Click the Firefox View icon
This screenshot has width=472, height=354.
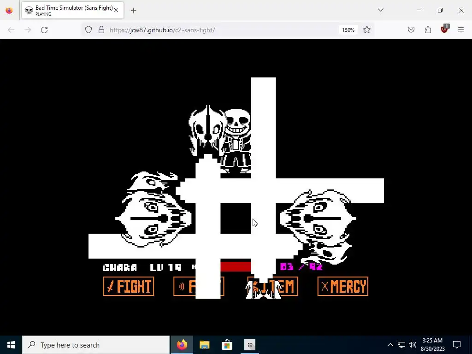(x=9, y=10)
